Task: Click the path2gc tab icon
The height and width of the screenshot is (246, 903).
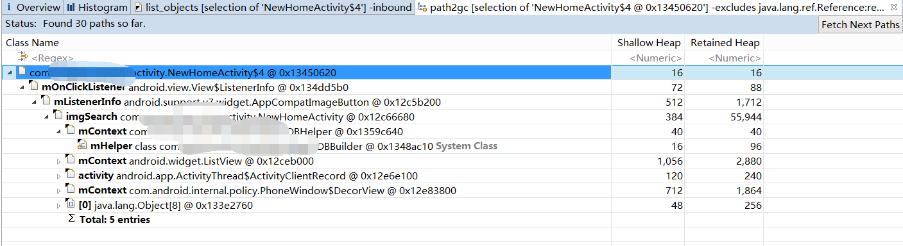Action: click(x=422, y=8)
